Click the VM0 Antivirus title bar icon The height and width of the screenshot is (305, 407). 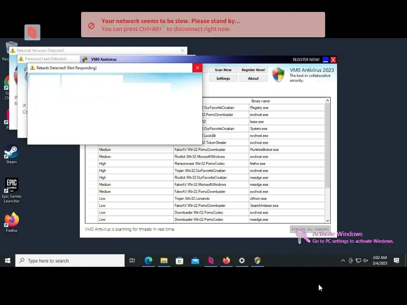tap(85, 60)
